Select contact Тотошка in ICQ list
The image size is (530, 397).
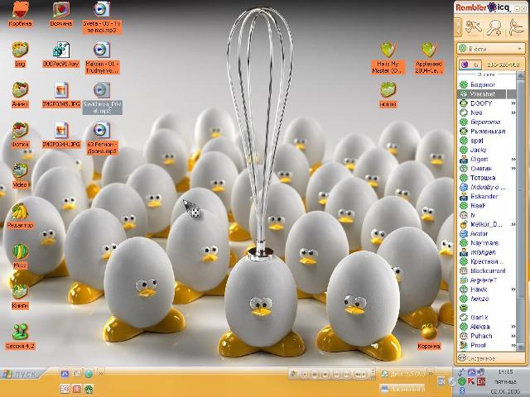[x=487, y=178]
